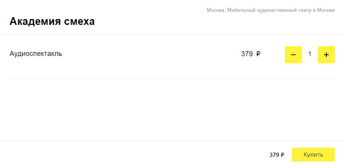The width and height of the screenshot is (344, 168).
Task: Click the ruble sign in the item row
Action: pyautogui.click(x=258, y=54)
